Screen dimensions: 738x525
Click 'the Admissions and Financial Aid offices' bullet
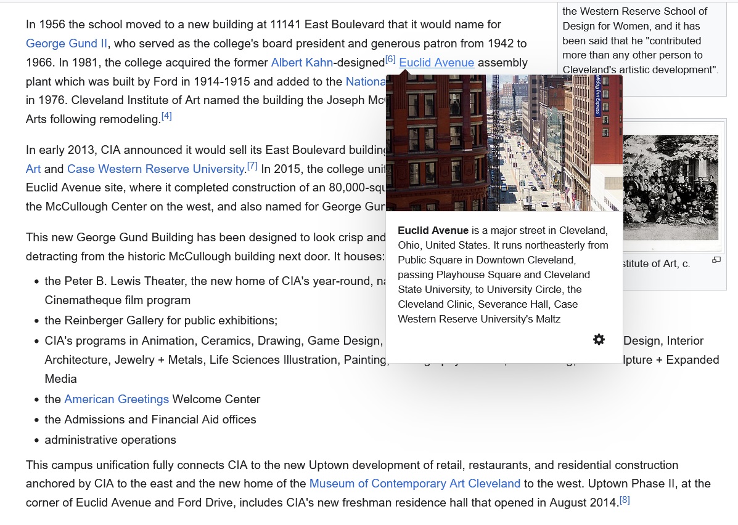pos(150,420)
